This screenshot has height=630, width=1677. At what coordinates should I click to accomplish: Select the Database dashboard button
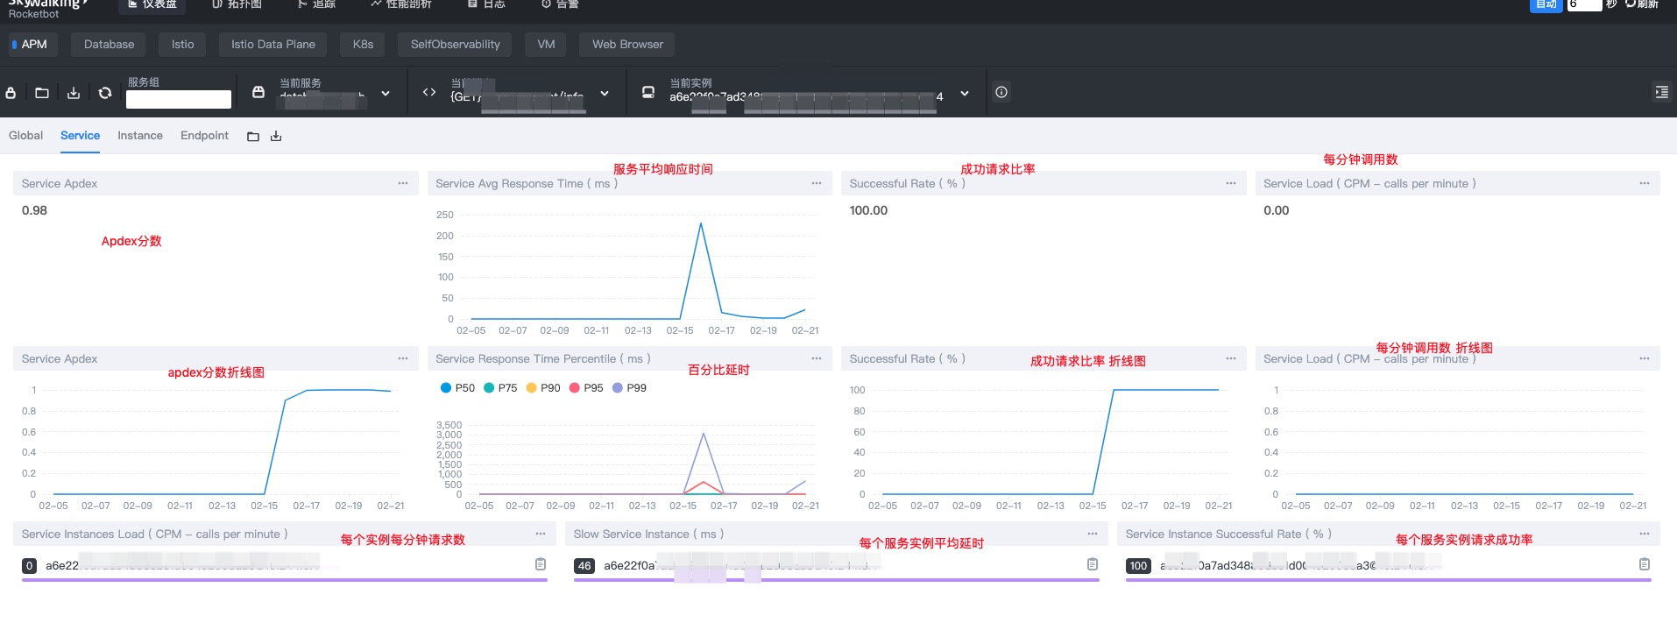tap(110, 45)
